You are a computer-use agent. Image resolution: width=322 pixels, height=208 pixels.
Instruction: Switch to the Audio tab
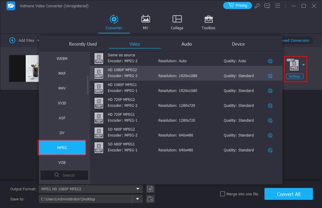click(x=186, y=44)
